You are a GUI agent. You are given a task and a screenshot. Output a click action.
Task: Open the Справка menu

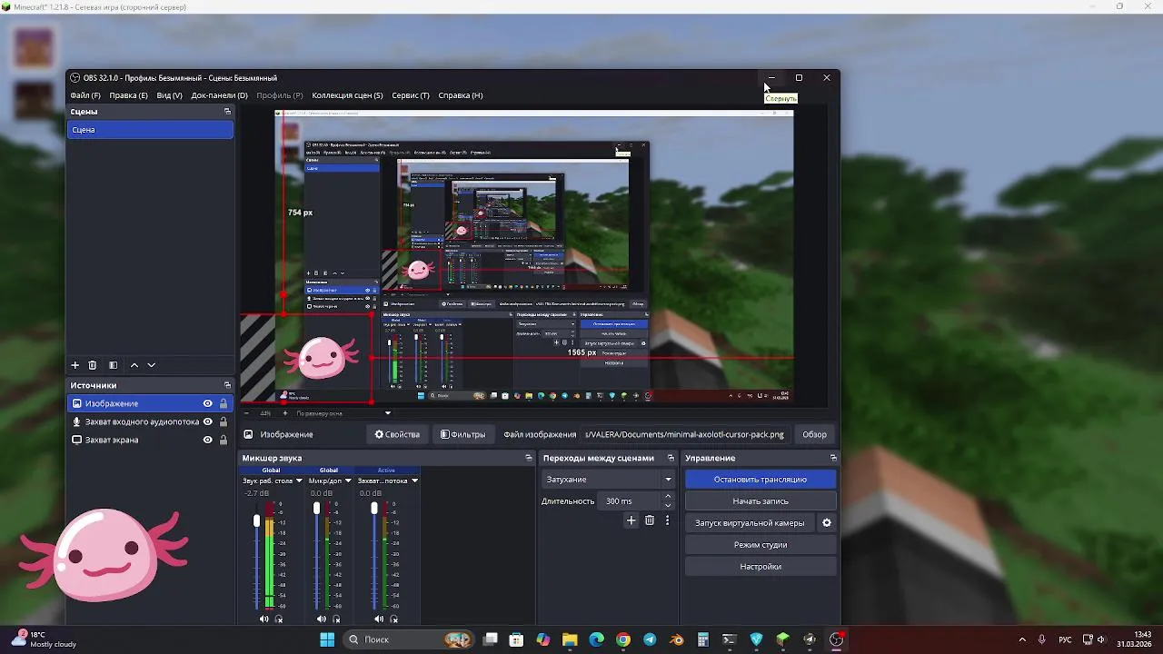461,95
